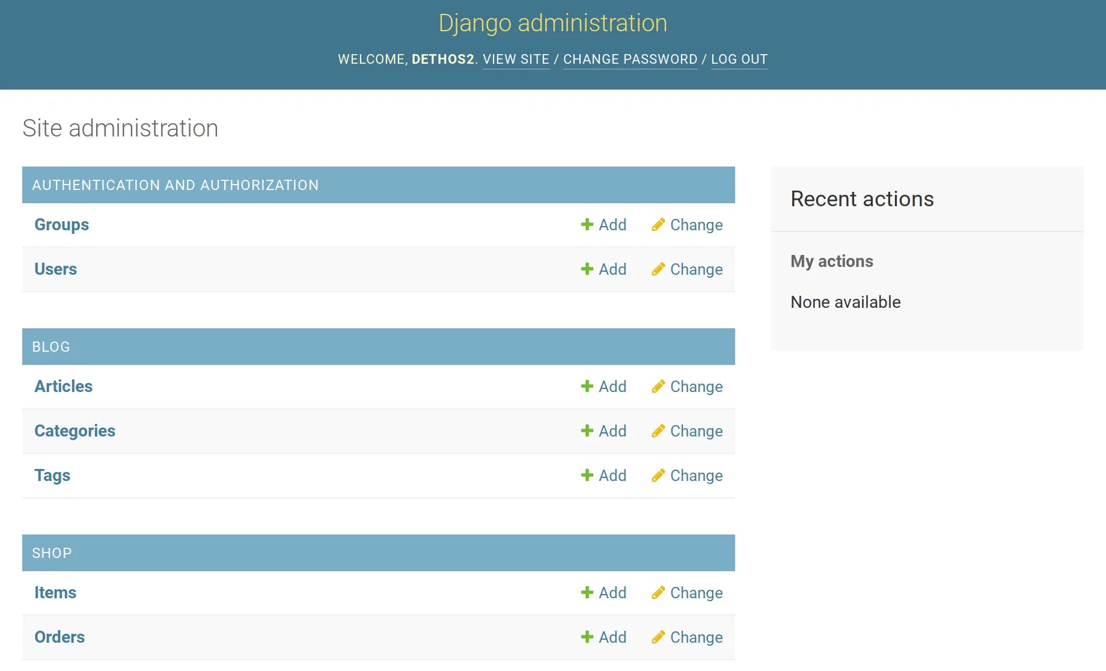Click the green plus icon for Articles
Image resolution: width=1106 pixels, height=671 pixels.
(x=587, y=386)
